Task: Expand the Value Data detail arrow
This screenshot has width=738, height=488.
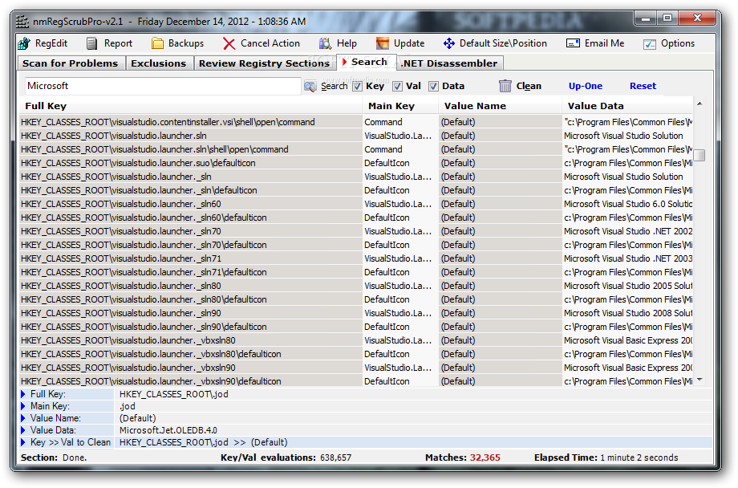Action: [x=22, y=430]
